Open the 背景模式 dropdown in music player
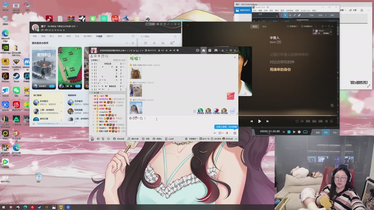The height and width of the screenshot is (210, 374). [x=292, y=26]
